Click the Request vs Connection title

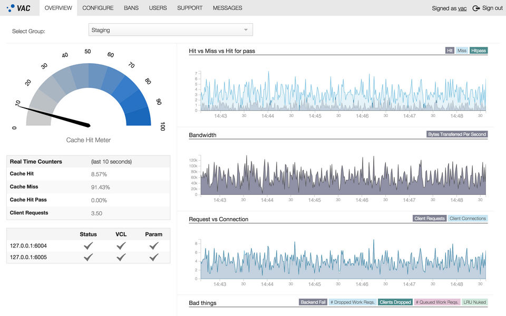218,219
